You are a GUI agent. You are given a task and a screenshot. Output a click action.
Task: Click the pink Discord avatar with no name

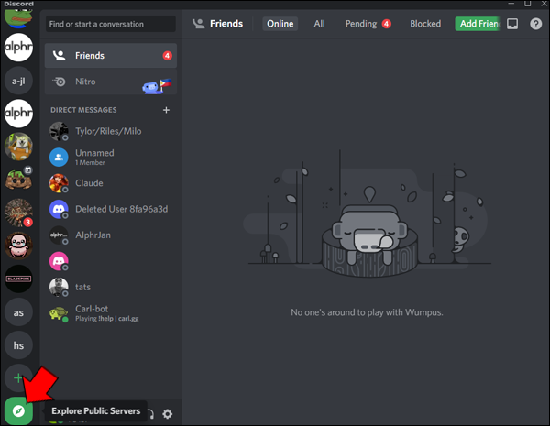59,261
